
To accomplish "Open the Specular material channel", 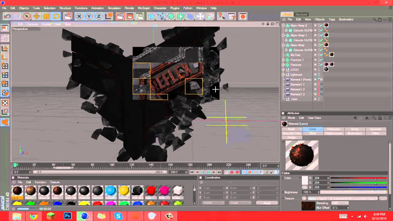I will [x=375, y=129].
